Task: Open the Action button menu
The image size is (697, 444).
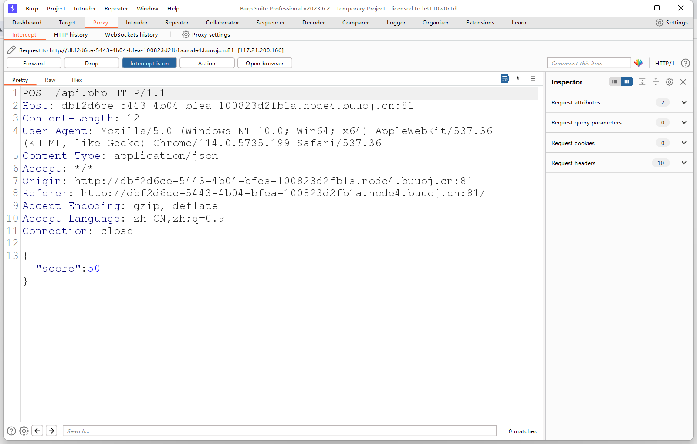Action: tap(207, 63)
